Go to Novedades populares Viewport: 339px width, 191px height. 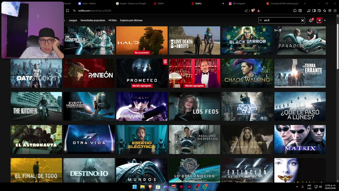pyautogui.click(x=93, y=20)
